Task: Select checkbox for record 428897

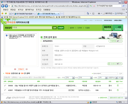Action: (5, 90)
